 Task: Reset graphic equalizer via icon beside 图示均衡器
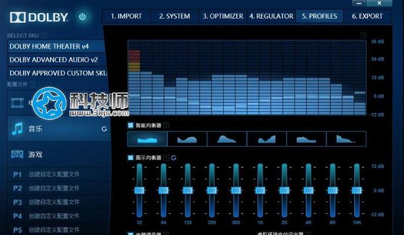click(x=174, y=157)
